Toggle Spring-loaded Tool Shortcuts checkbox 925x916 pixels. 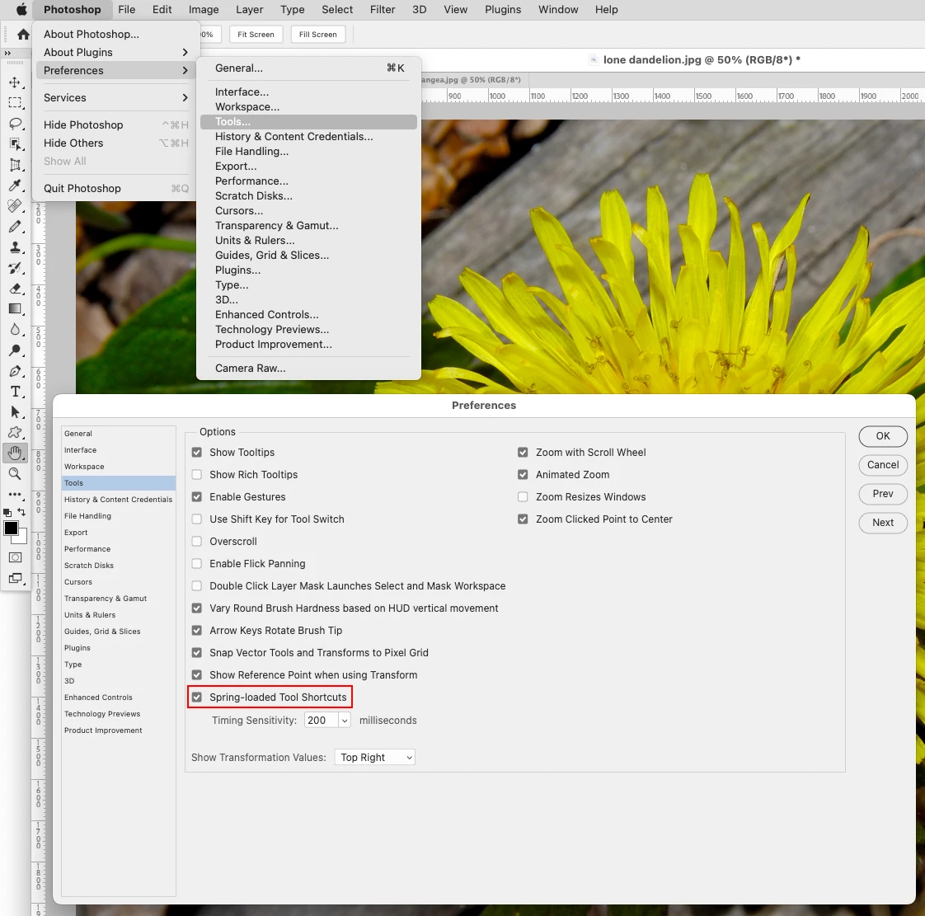pyautogui.click(x=197, y=698)
